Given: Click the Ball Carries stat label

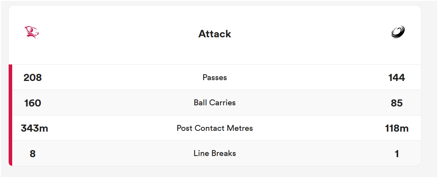Looking at the screenshot, I should [214, 103].
